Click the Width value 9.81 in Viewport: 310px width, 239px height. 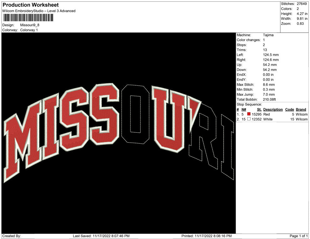(302, 19)
